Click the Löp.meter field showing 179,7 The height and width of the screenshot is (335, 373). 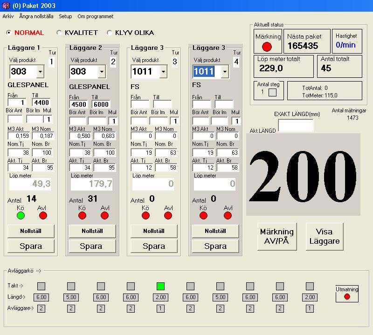[x=91, y=184]
